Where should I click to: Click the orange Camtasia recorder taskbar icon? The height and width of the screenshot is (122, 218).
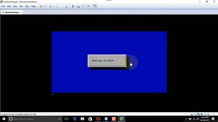tap(114, 119)
